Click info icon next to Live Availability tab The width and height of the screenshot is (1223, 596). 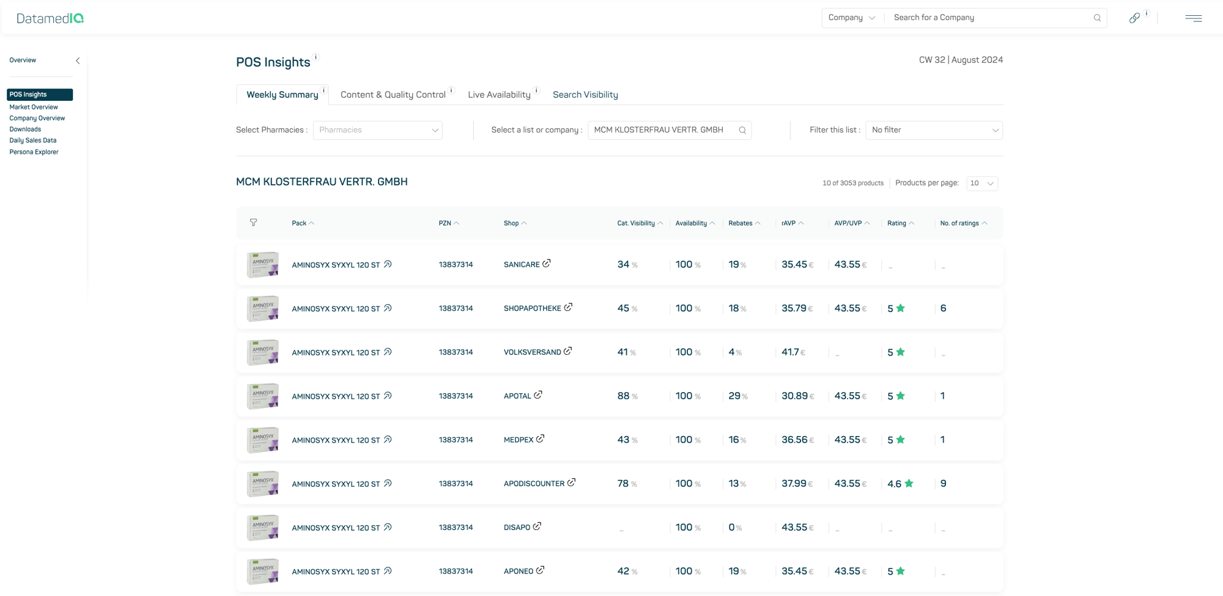(536, 90)
